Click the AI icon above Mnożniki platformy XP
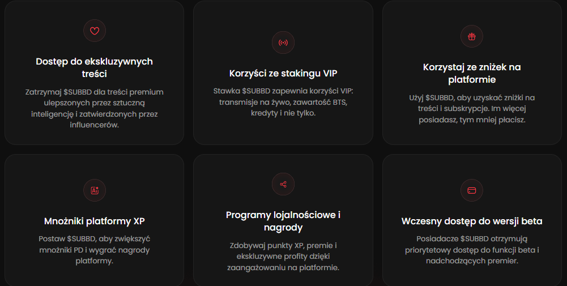Viewport: 567px width, 286px height. point(95,190)
